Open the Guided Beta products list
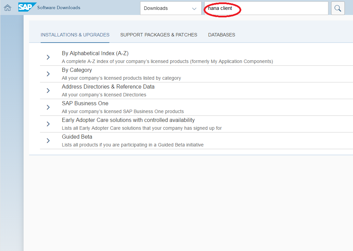 (77, 137)
